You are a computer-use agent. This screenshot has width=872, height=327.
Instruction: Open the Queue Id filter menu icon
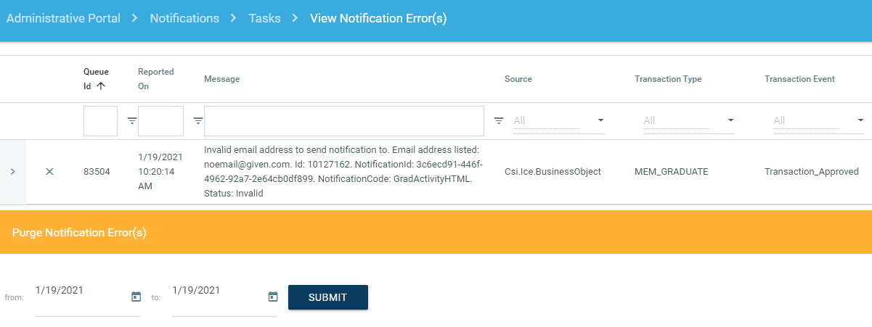point(132,121)
